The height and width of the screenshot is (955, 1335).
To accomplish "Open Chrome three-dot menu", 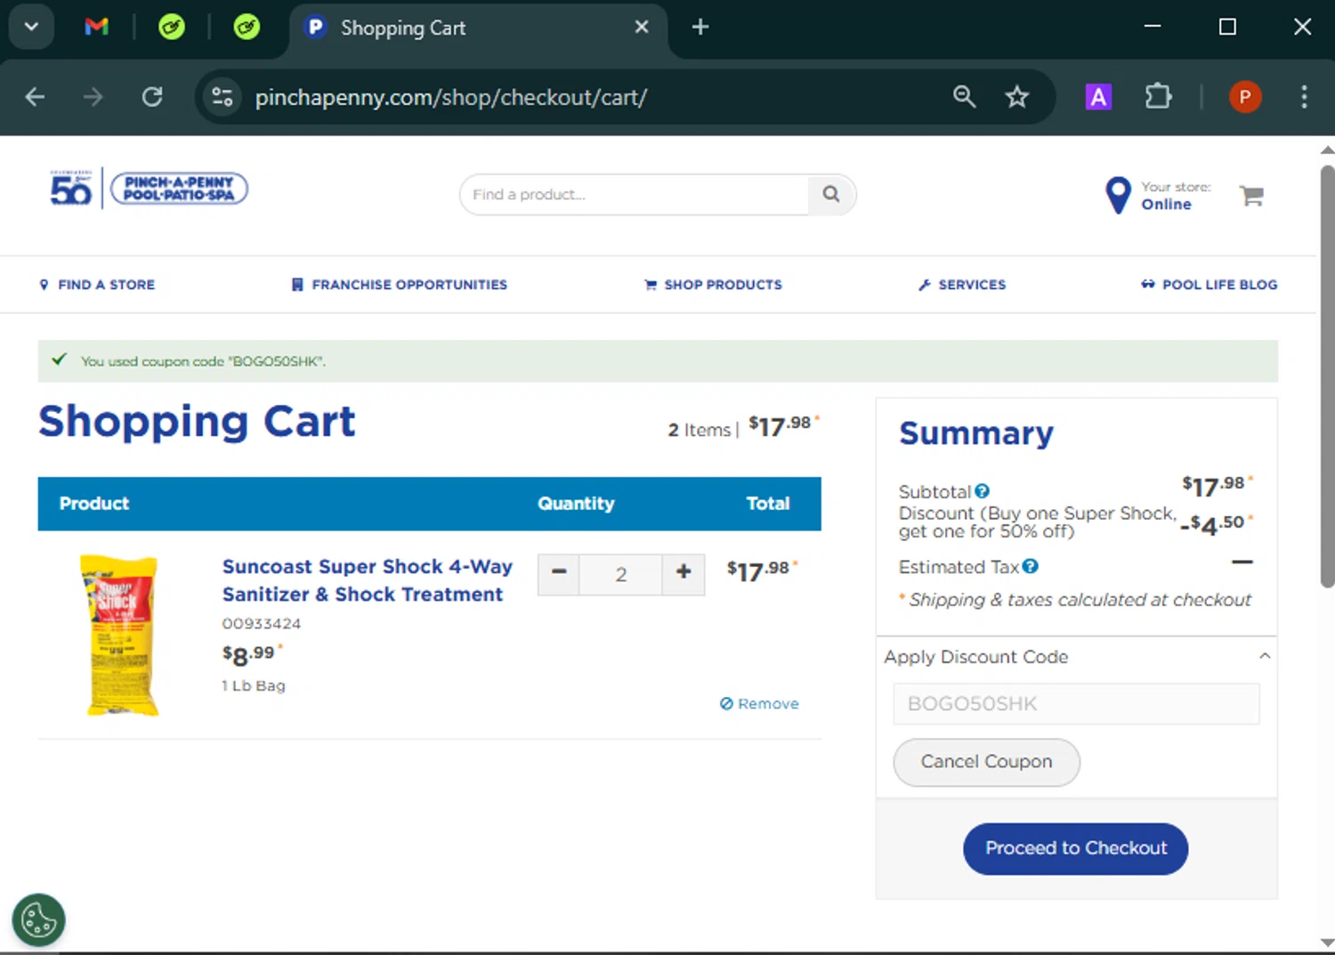I will click(1304, 96).
